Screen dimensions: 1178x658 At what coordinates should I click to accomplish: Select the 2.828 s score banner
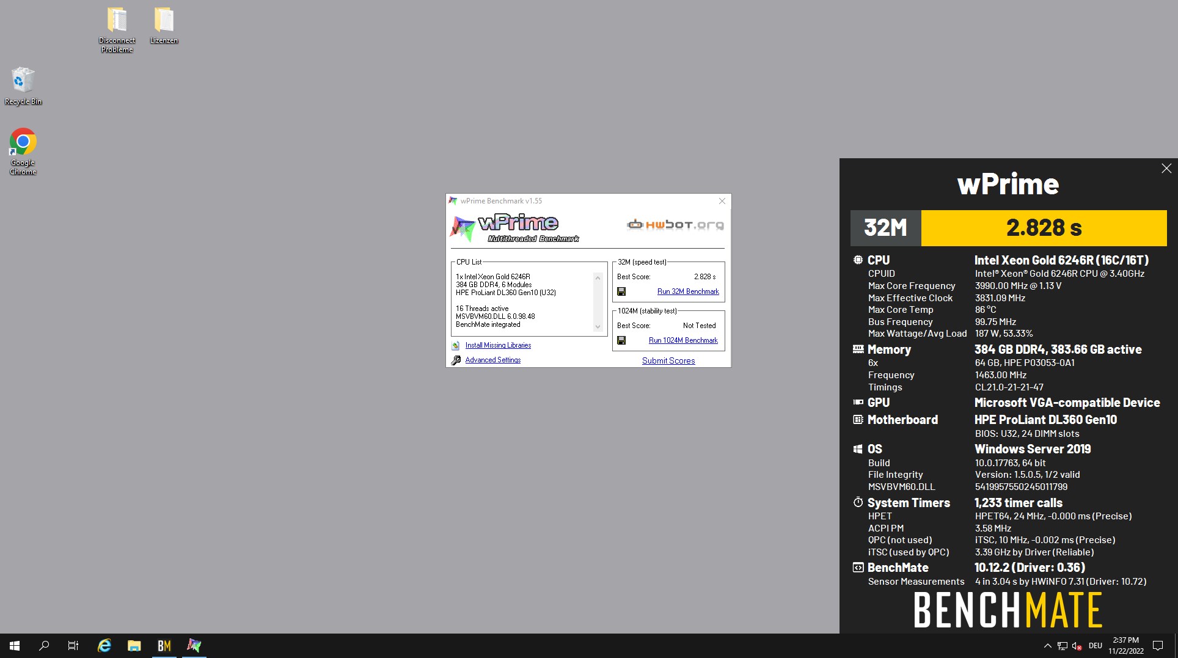point(1044,228)
